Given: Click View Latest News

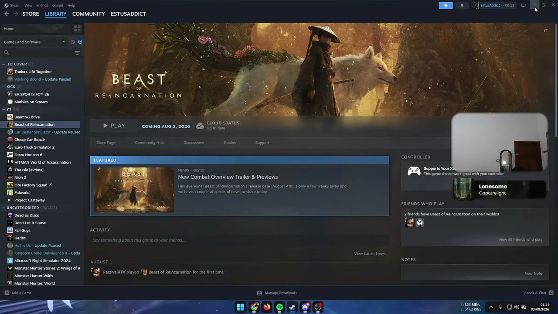Looking at the screenshot, I should coord(370,254).
